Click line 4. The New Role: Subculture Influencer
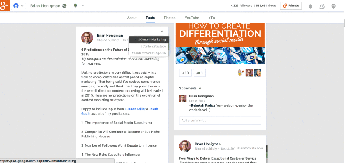The width and height of the screenshot is (345, 163). click(111, 155)
